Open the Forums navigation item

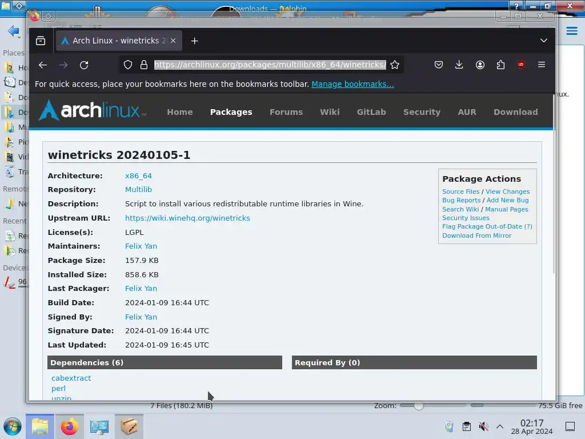(x=286, y=112)
